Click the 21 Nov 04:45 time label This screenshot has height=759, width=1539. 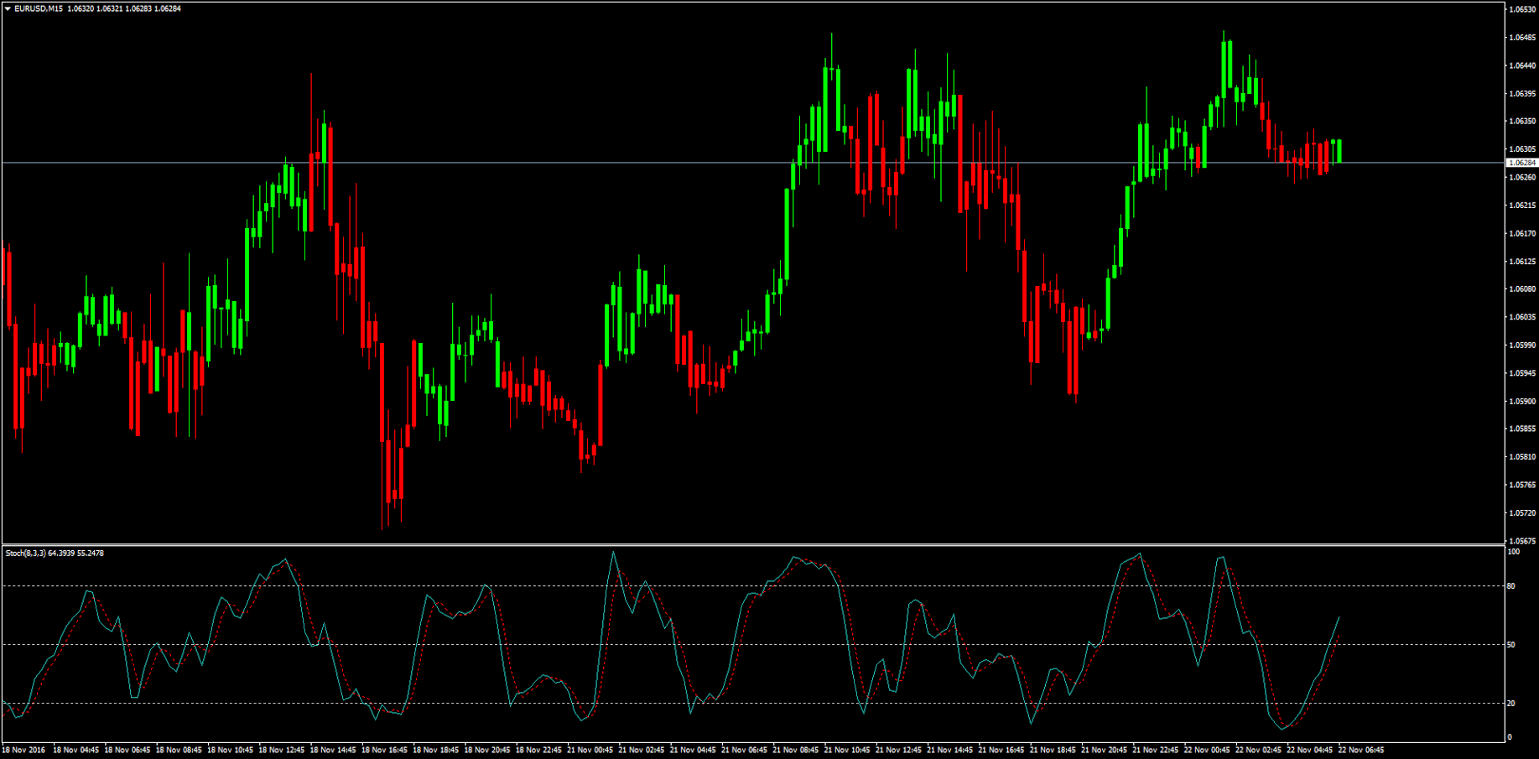click(694, 750)
